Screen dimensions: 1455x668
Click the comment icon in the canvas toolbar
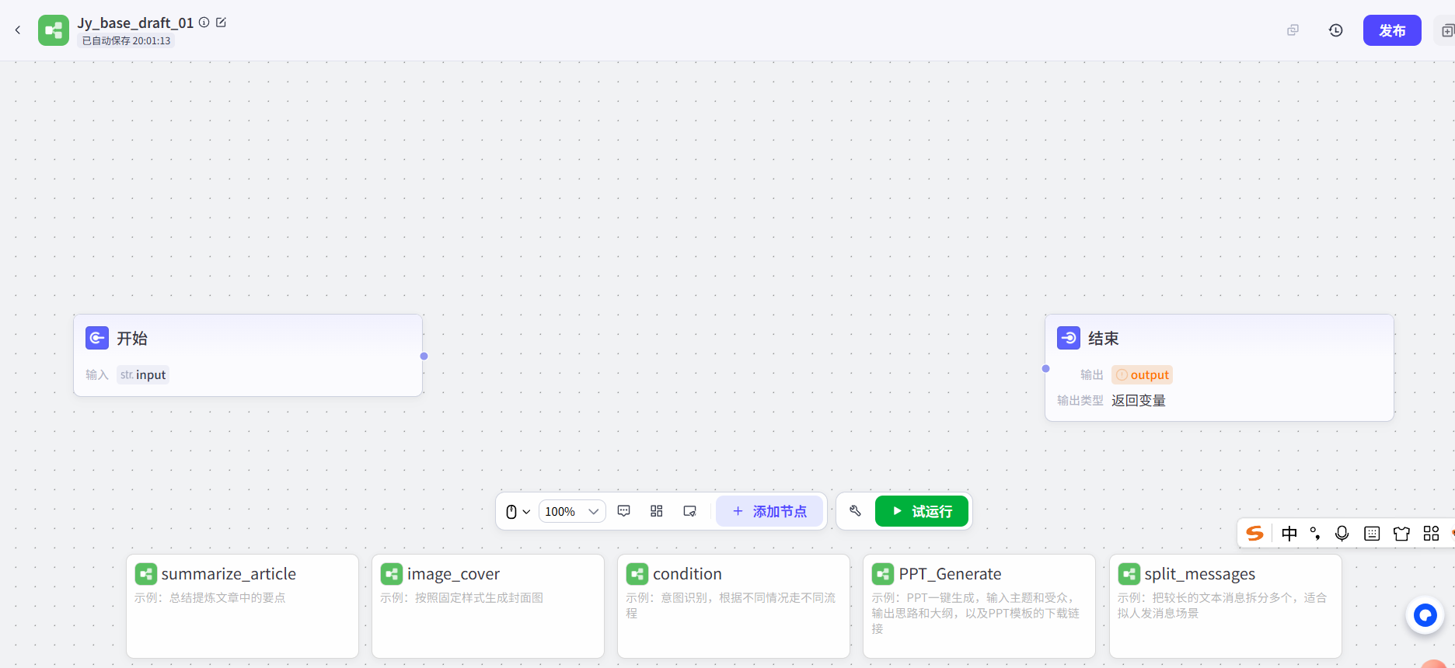pos(623,511)
